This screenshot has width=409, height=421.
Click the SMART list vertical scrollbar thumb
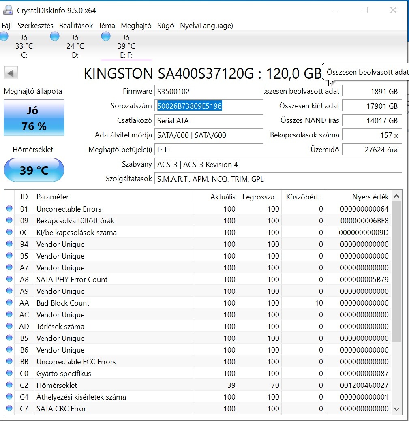coord(397,271)
